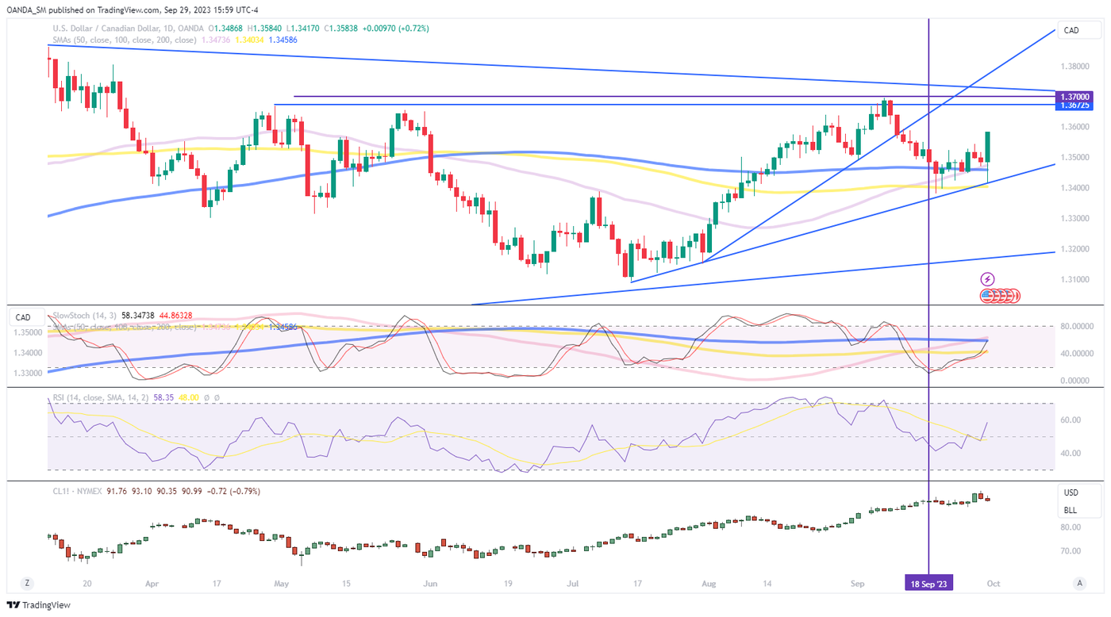Open the BLL unit selector
The height and width of the screenshot is (617, 1111).
tap(1071, 511)
